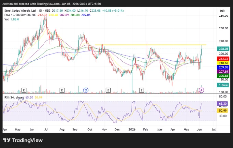Click the 40.00 RSI axis label
233x148 pixels.
pyautogui.click(x=223, y=116)
